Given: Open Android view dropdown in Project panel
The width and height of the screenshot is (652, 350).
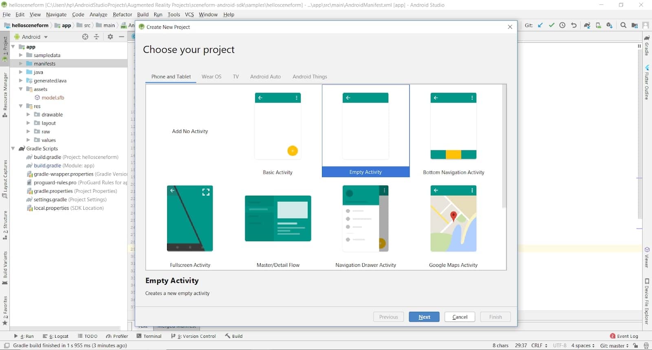Looking at the screenshot, I should pos(31,37).
